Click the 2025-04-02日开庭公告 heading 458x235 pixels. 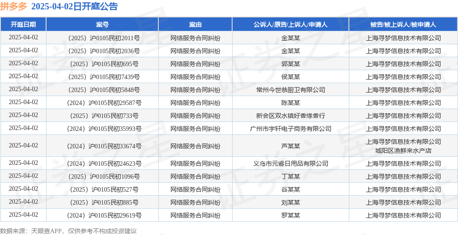point(74,6)
